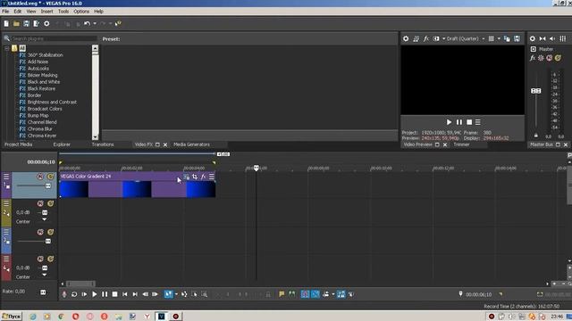Open Undo history dropdown arrow

click(x=95, y=24)
